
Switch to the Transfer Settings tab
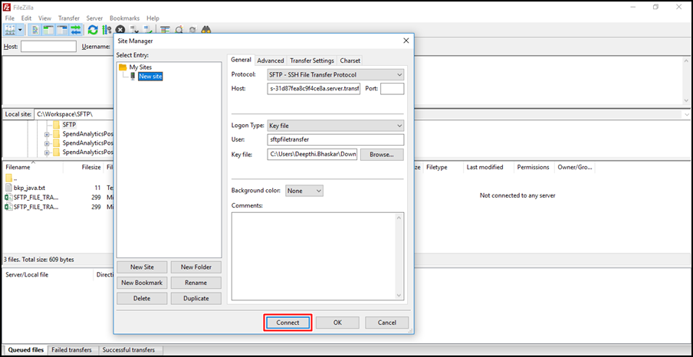pyautogui.click(x=312, y=61)
